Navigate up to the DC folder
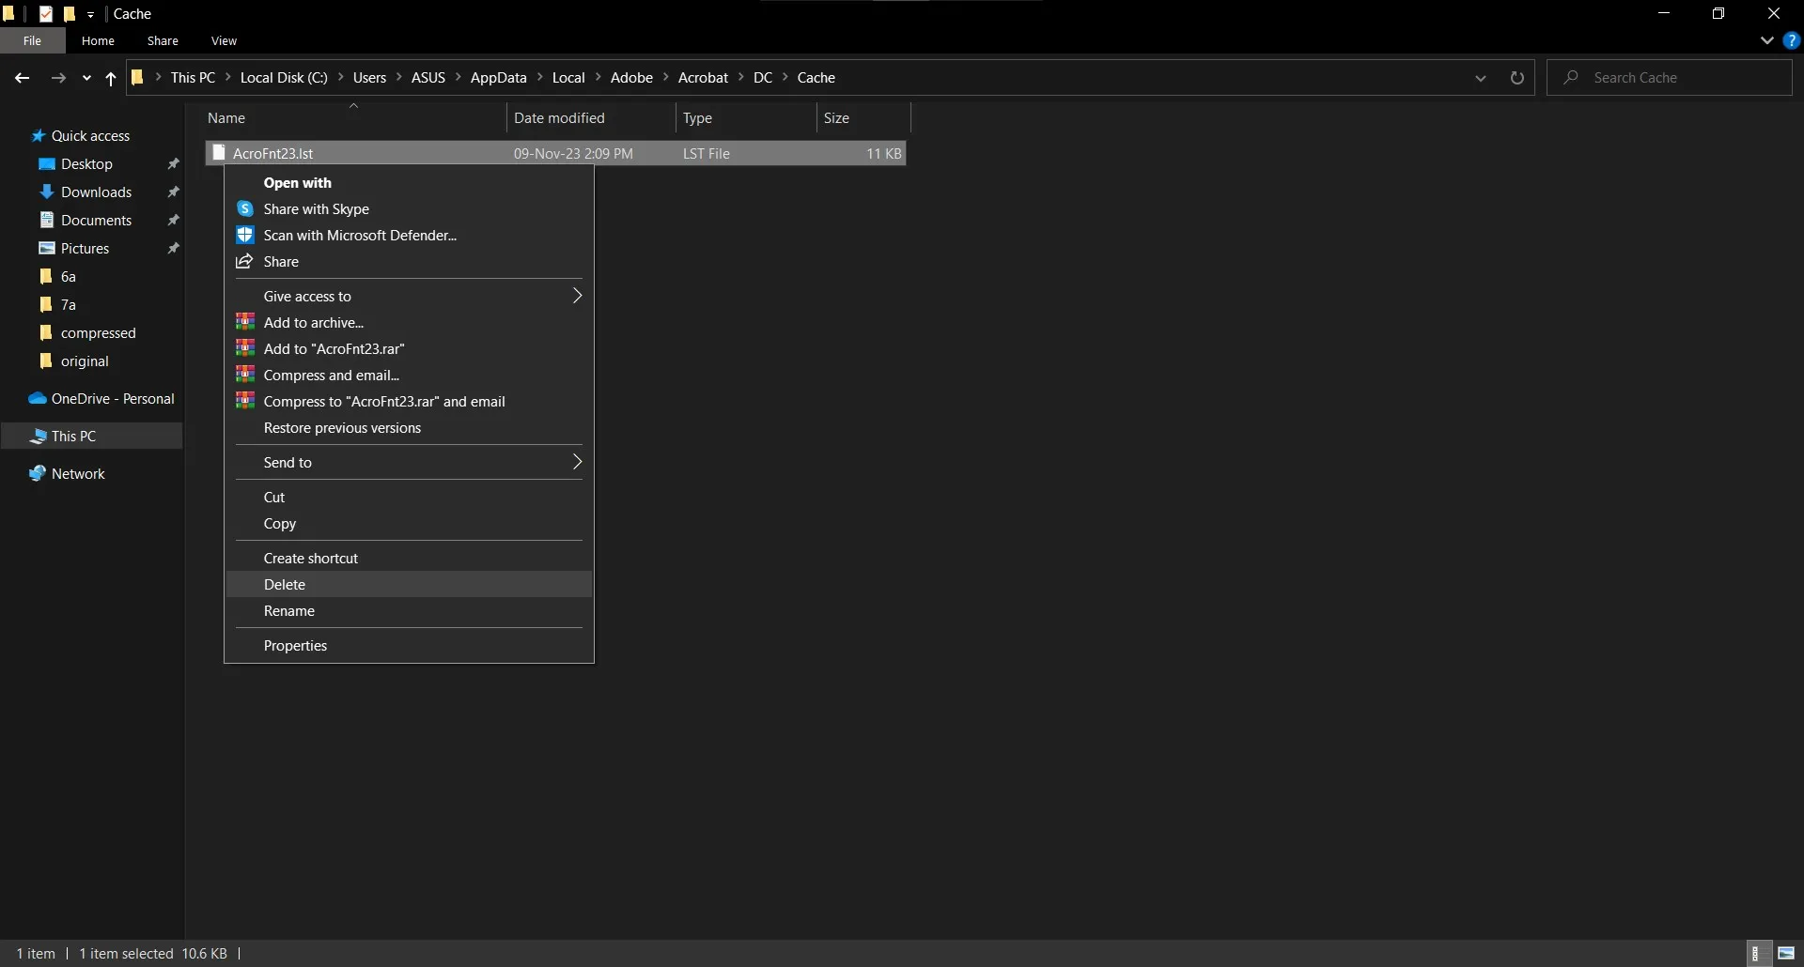 tap(110, 79)
